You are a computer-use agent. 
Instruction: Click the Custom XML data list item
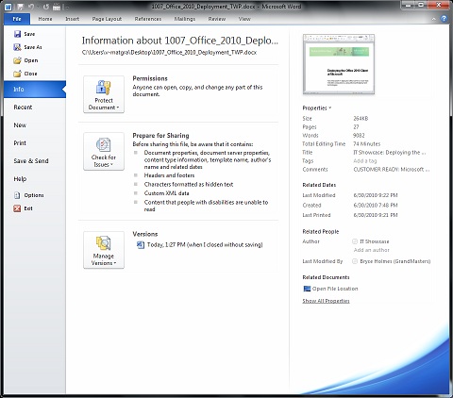pyautogui.click(x=167, y=193)
